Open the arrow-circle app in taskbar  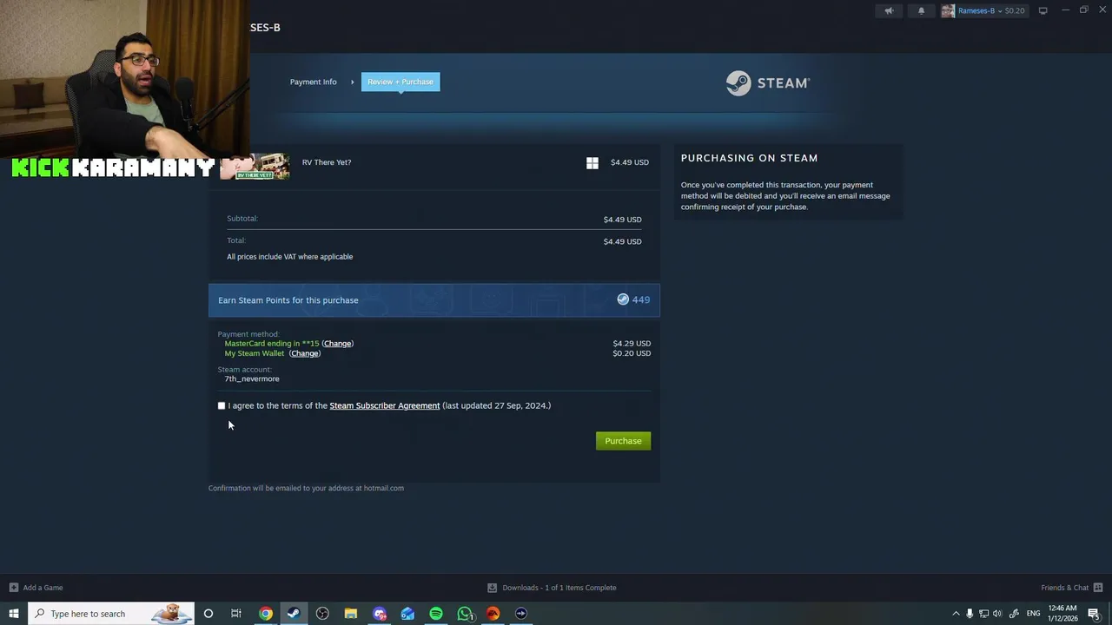[x=521, y=614]
